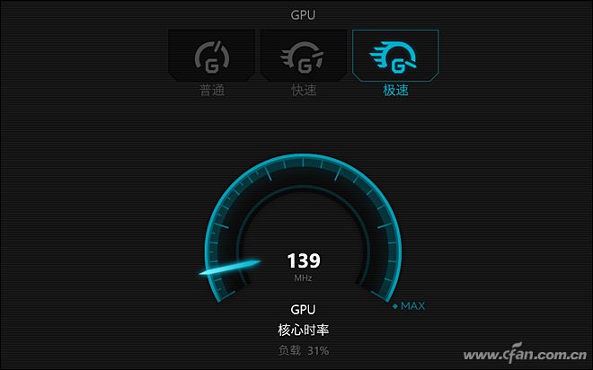Activate the 极速 mode gauge icon
The image size is (593, 370).
pyautogui.click(x=394, y=57)
